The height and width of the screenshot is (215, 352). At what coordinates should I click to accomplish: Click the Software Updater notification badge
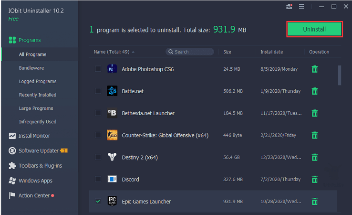click(64, 150)
